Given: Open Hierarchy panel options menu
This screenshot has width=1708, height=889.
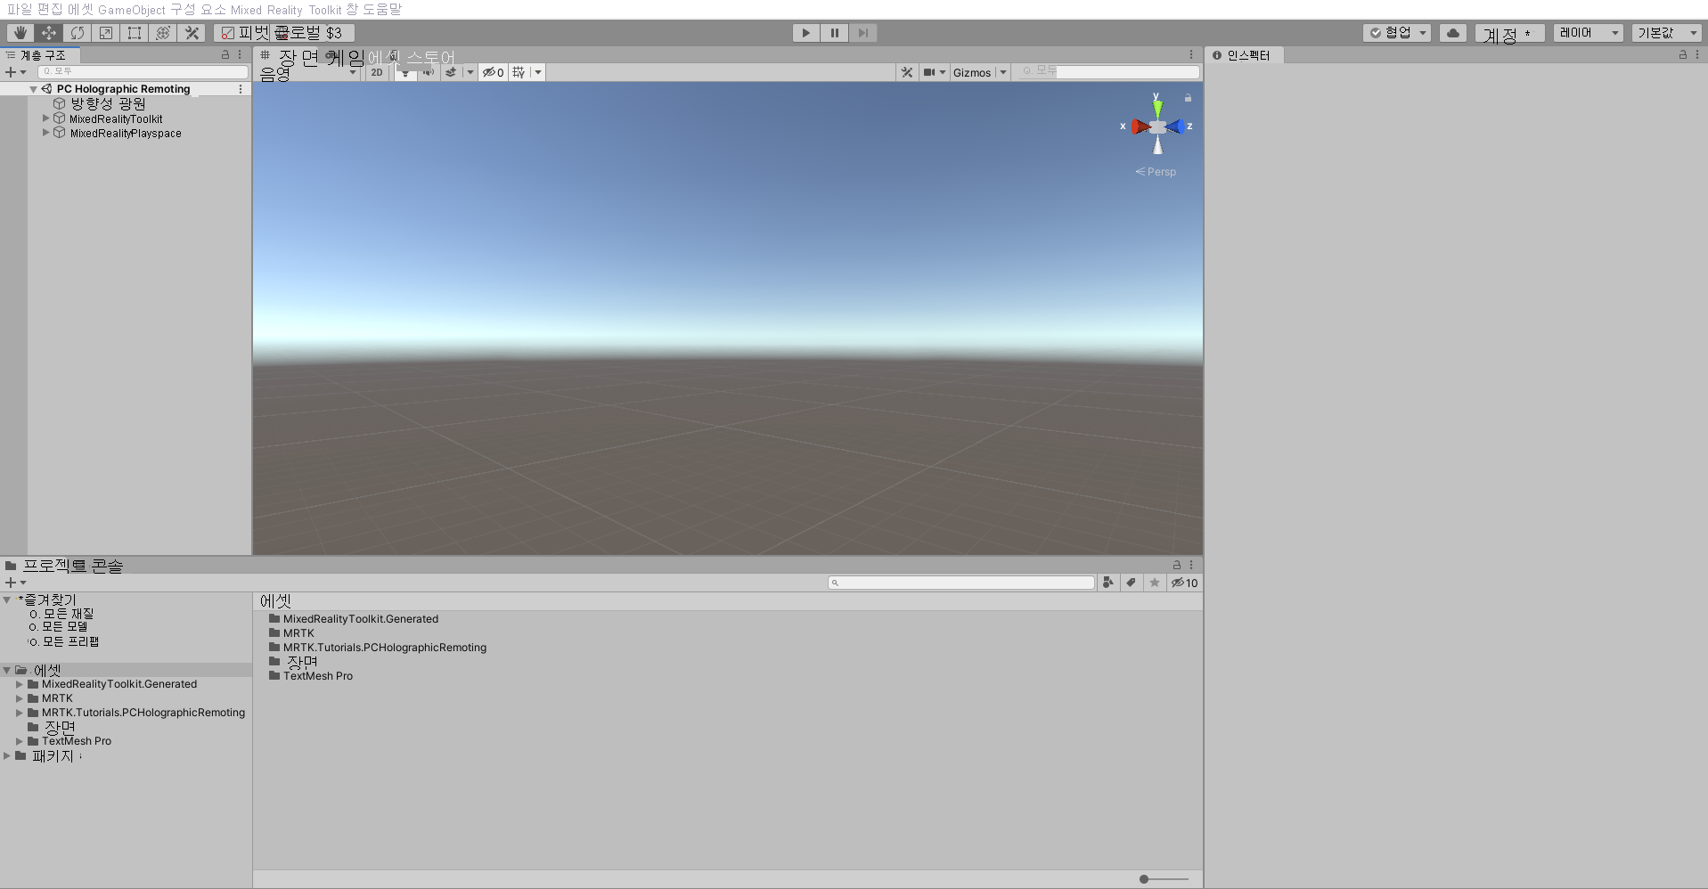Looking at the screenshot, I should pyautogui.click(x=240, y=55).
